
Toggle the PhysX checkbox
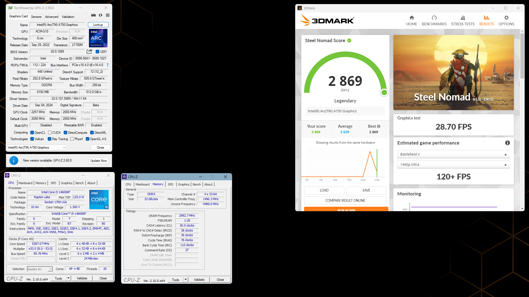72,139
